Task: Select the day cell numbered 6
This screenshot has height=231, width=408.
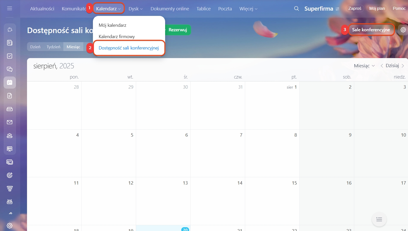Action: (163, 153)
